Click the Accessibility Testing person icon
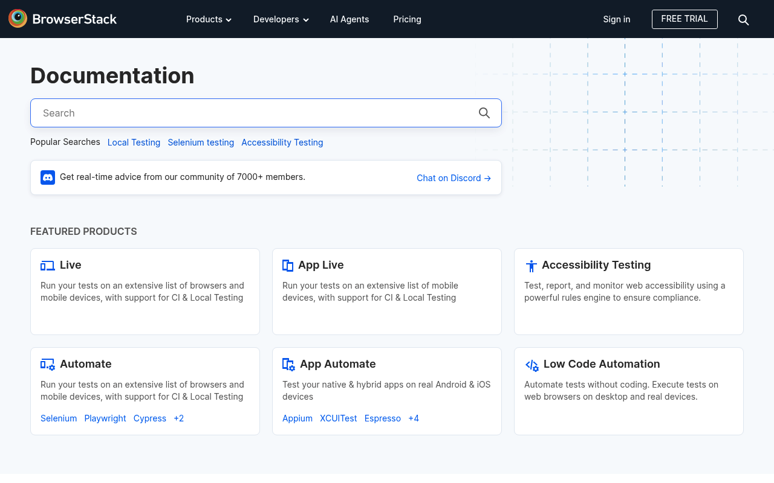 [x=531, y=266]
